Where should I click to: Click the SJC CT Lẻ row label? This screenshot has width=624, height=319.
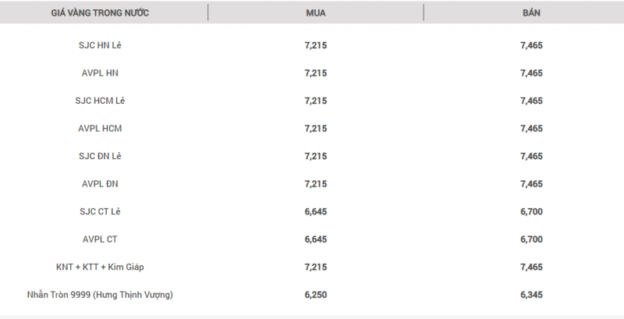100,211
